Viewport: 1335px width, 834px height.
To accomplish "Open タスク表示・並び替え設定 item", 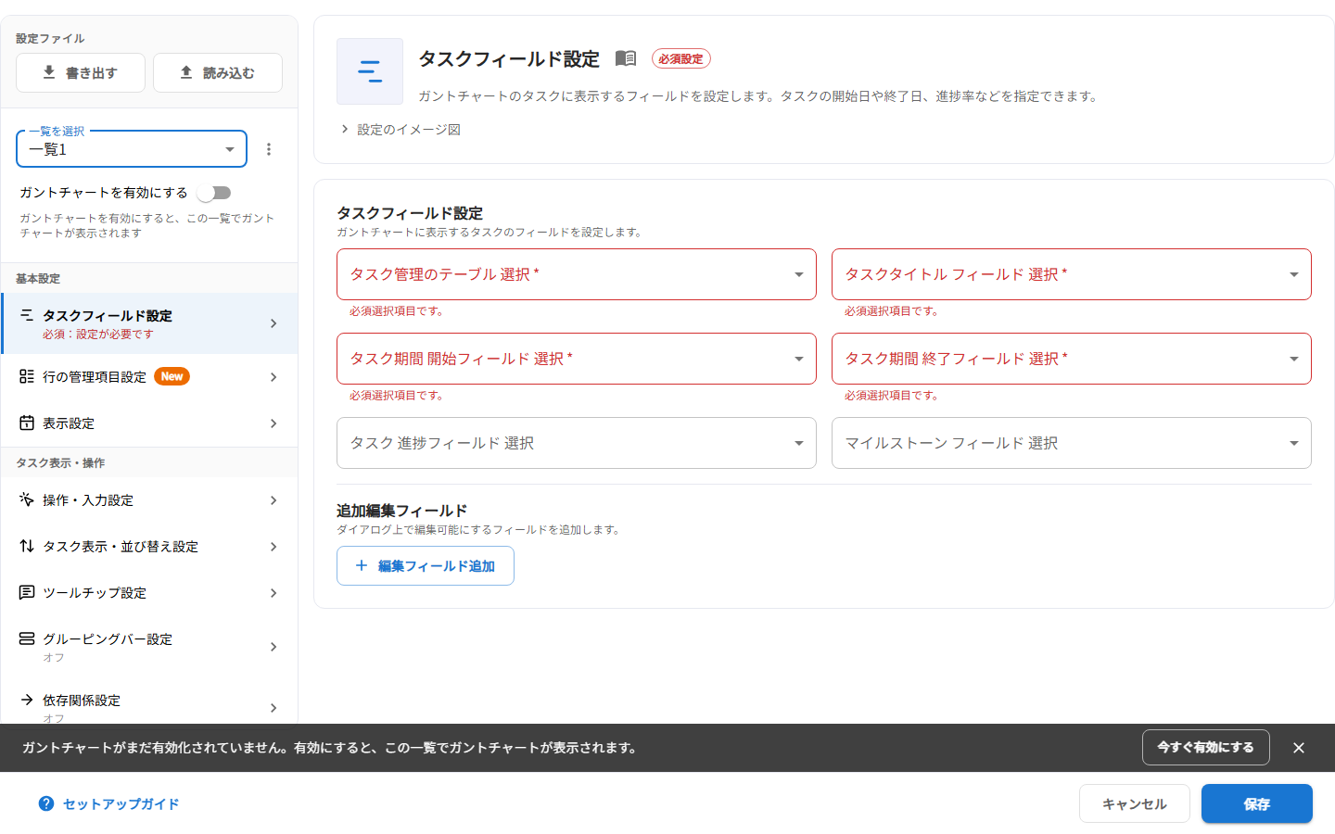I will (x=149, y=547).
